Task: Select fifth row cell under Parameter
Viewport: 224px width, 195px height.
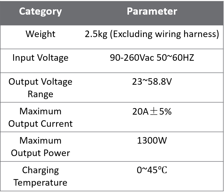Action: coord(152,147)
